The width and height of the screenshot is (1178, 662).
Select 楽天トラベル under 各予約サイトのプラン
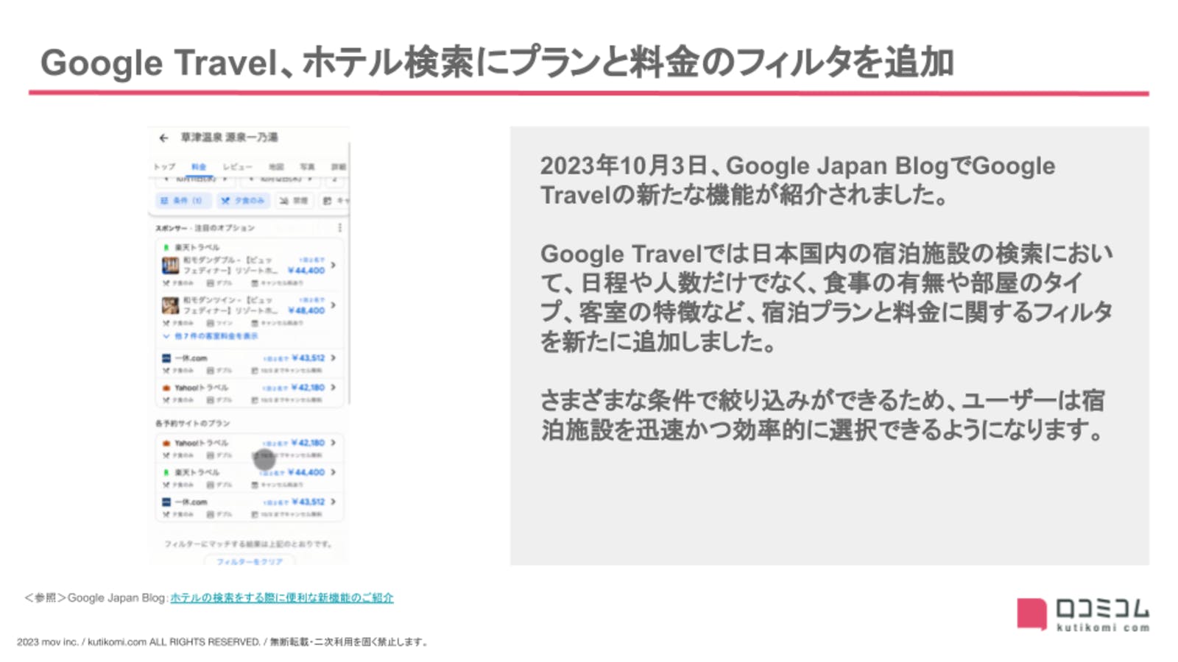pos(250,477)
